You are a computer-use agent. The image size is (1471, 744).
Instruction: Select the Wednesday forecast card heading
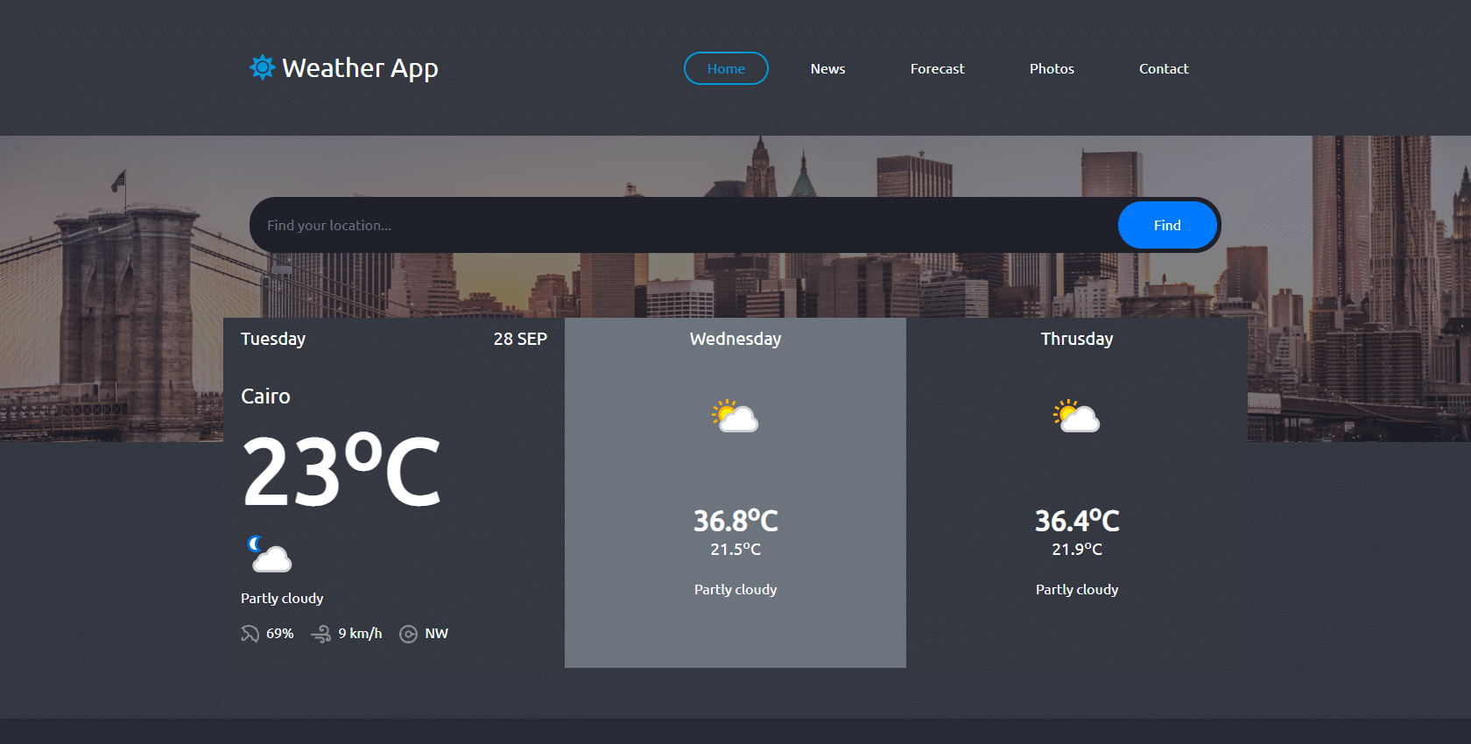(735, 339)
